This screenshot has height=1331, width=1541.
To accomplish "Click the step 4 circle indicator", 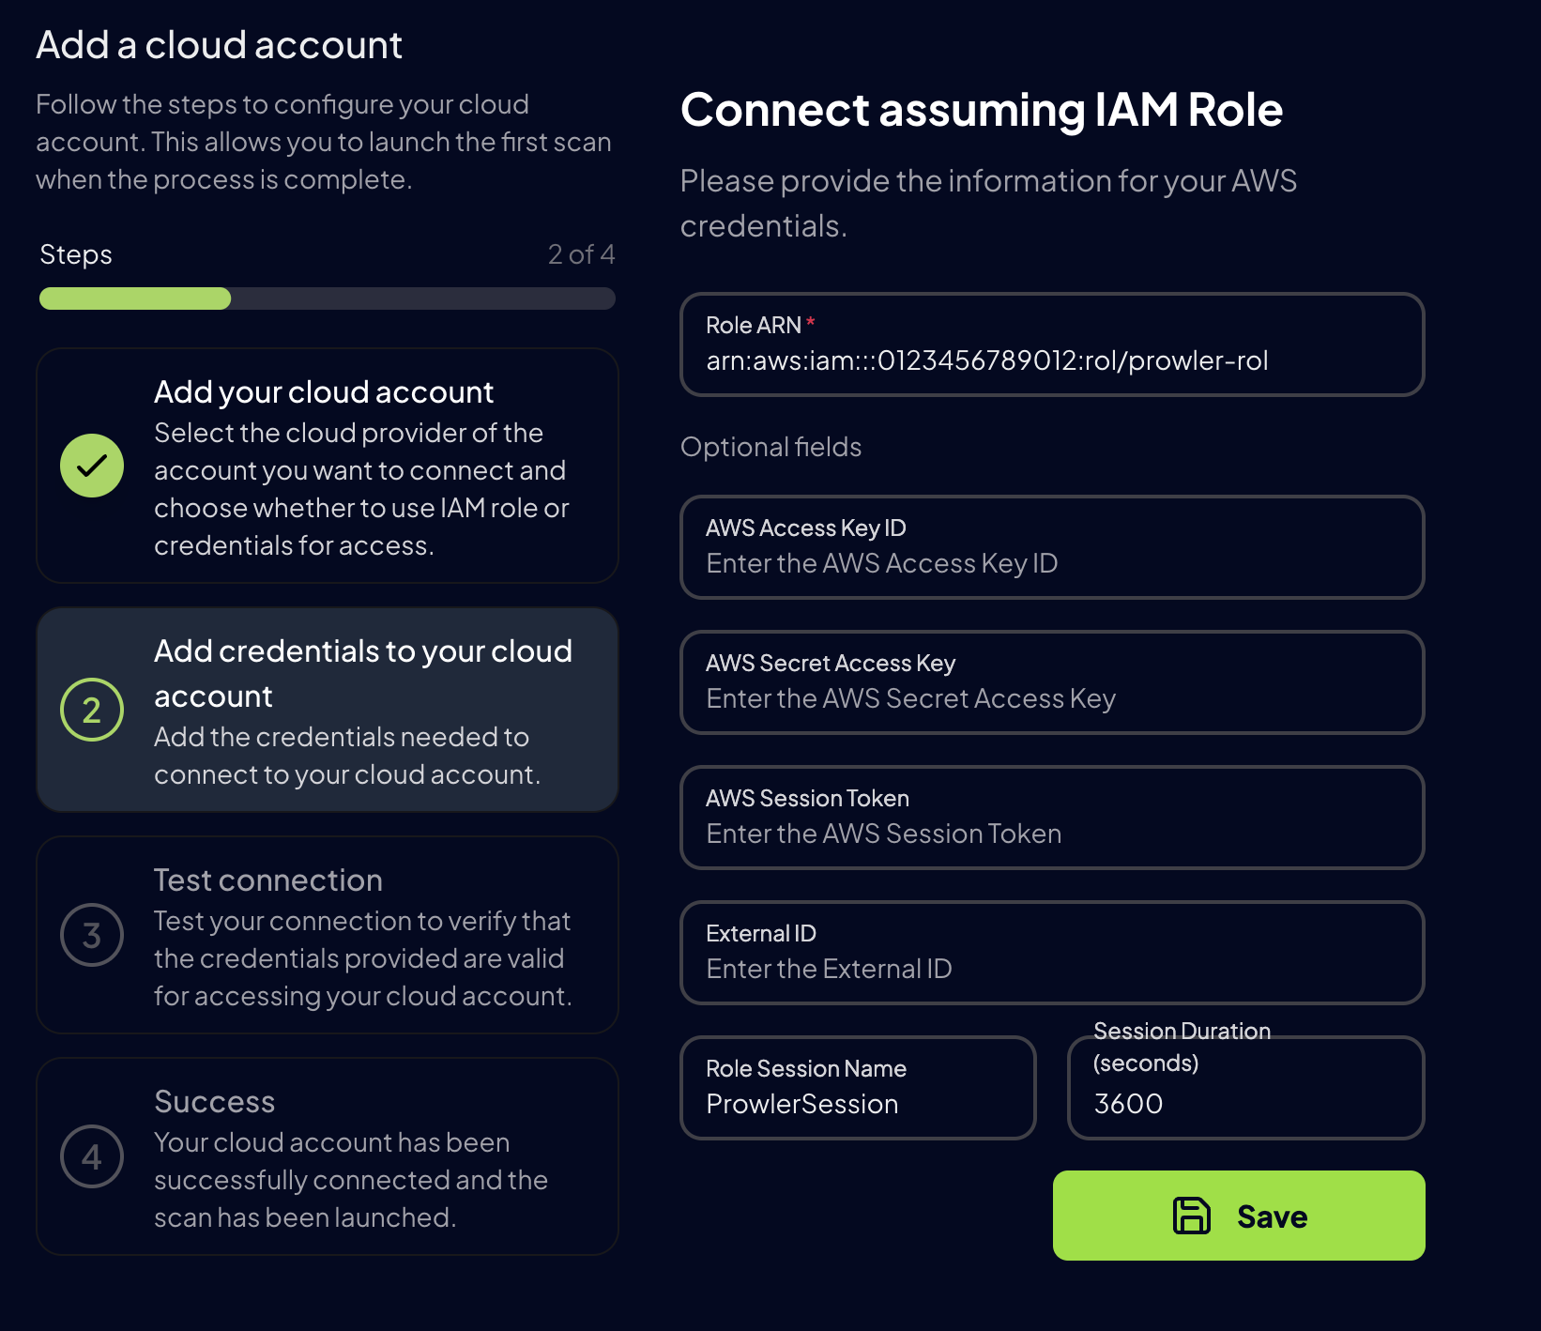I will (x=91, y=1156).
